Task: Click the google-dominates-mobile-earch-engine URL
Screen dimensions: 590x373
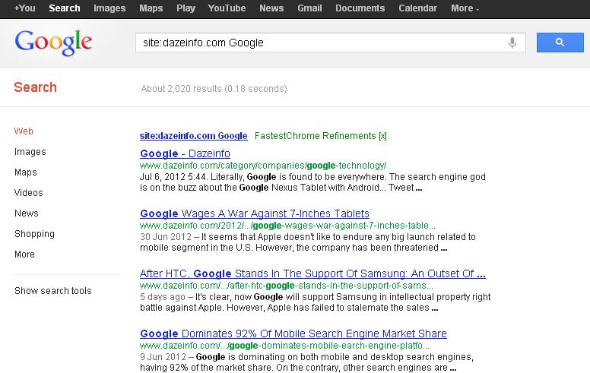Action: coord(284,346)
